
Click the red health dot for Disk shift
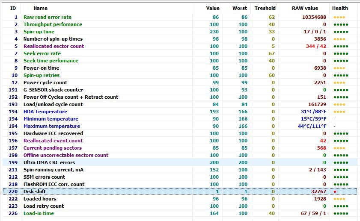click(334, 192)
